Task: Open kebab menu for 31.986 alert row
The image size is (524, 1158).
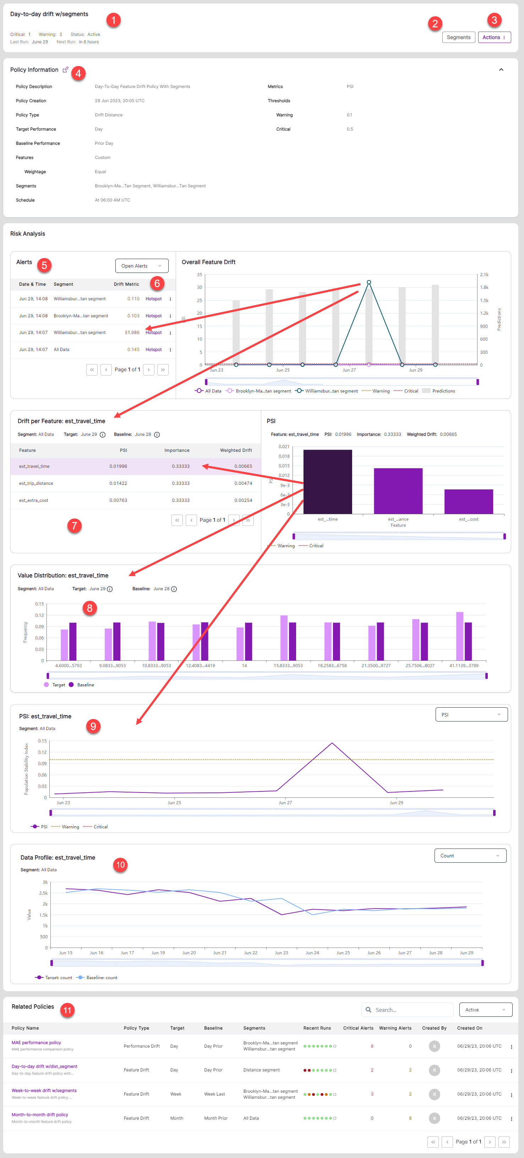Action: click(x=170, y=333)
